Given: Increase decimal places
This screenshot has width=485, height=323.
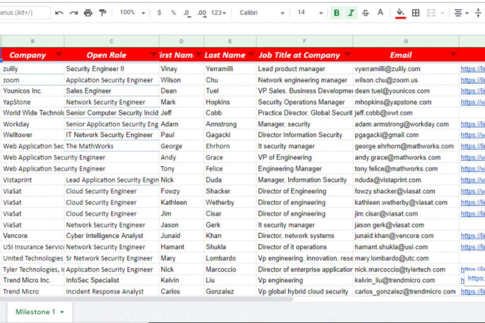Looking at the screenshot, I should 202,13.
